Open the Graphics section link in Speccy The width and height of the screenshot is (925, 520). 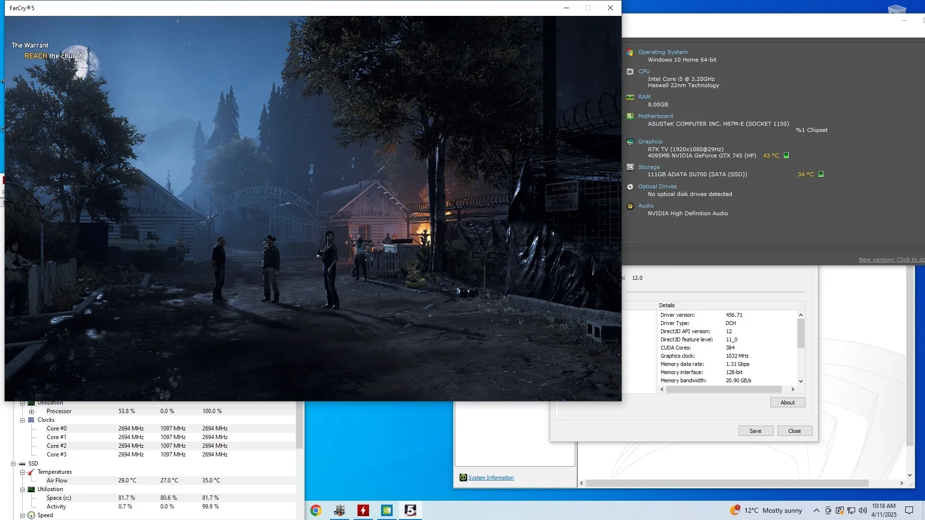click(x=650, y=142)
